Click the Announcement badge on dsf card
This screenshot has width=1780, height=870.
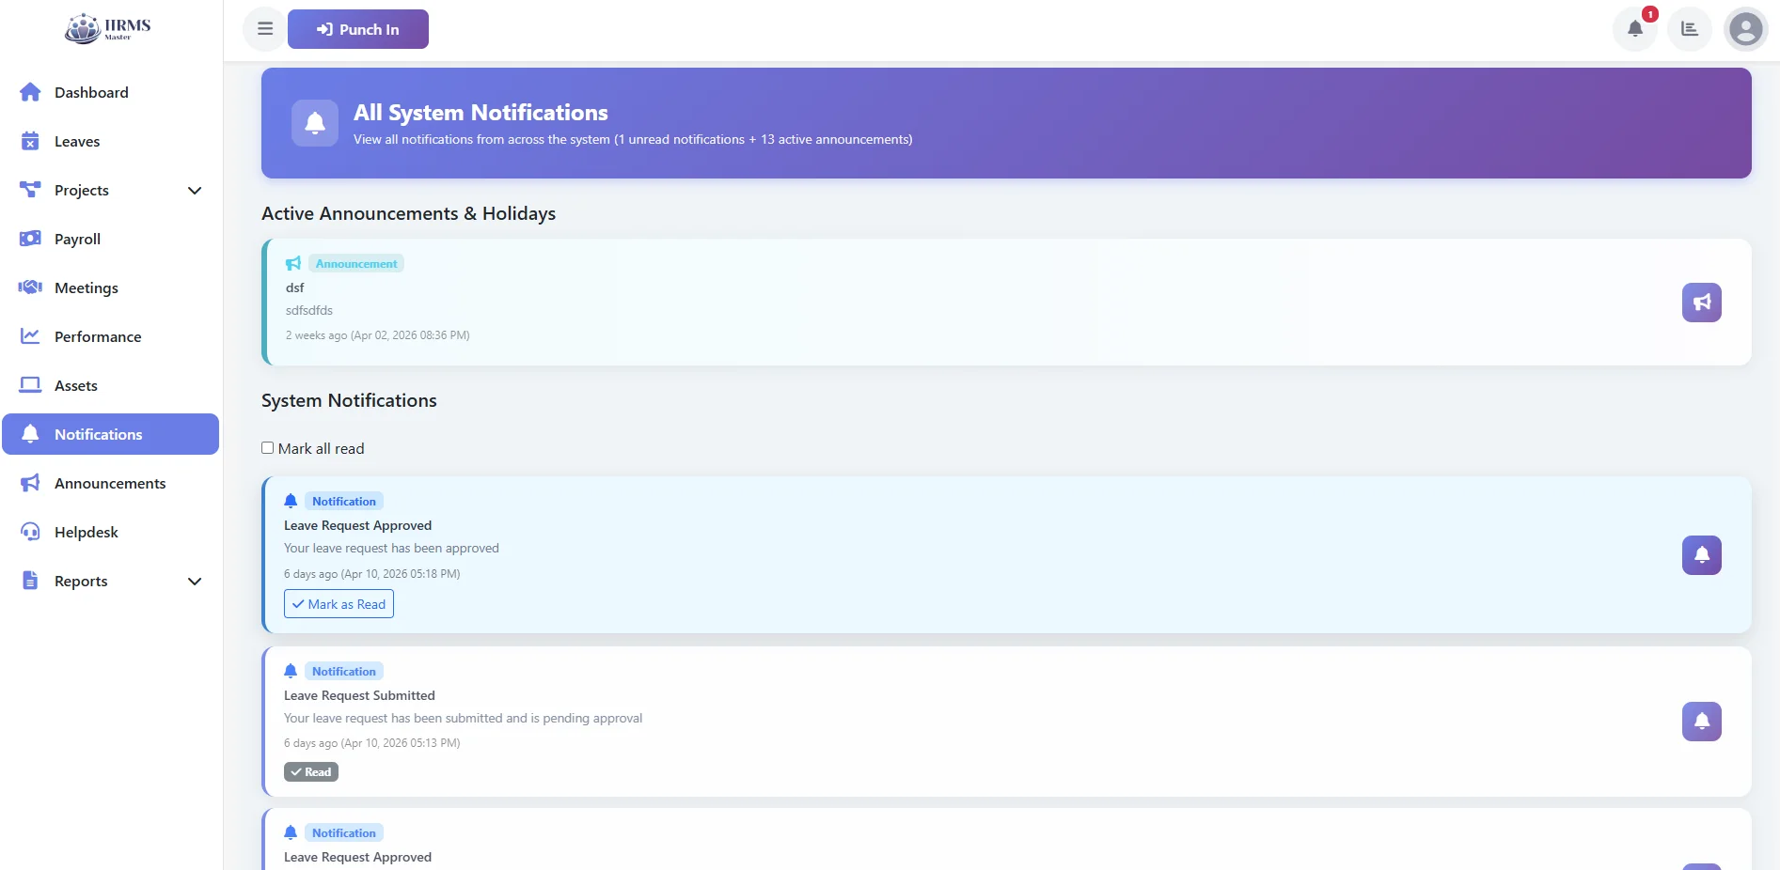[x=356, y=264]
